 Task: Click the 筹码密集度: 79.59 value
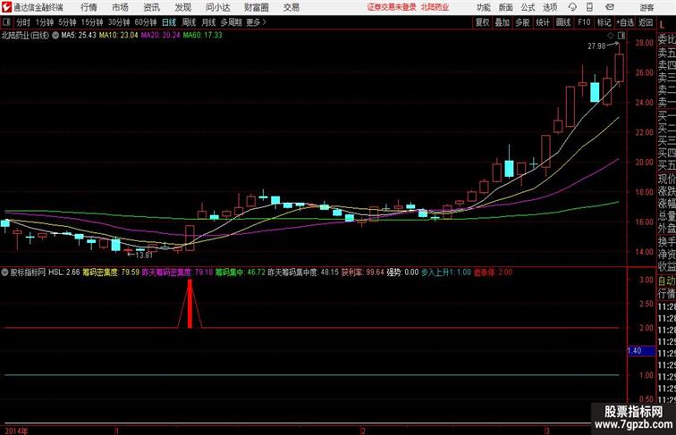[111, 272]
